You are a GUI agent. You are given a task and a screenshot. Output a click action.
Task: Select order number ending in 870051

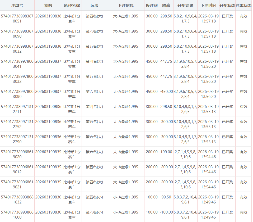click(x=17, y=18)
